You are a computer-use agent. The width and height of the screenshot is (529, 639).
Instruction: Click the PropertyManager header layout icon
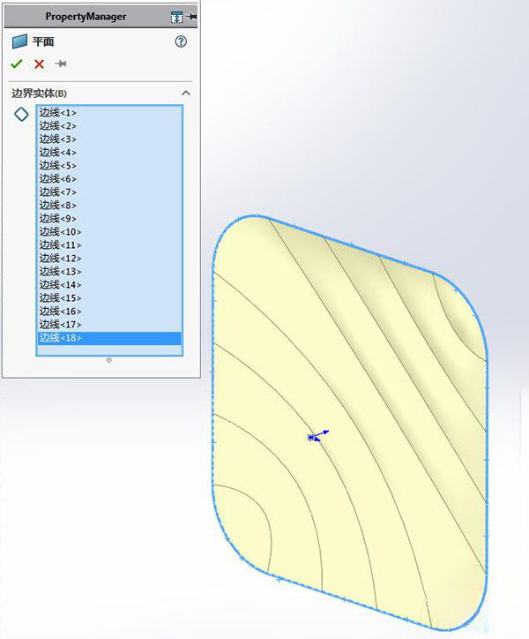tap(176, 17)
